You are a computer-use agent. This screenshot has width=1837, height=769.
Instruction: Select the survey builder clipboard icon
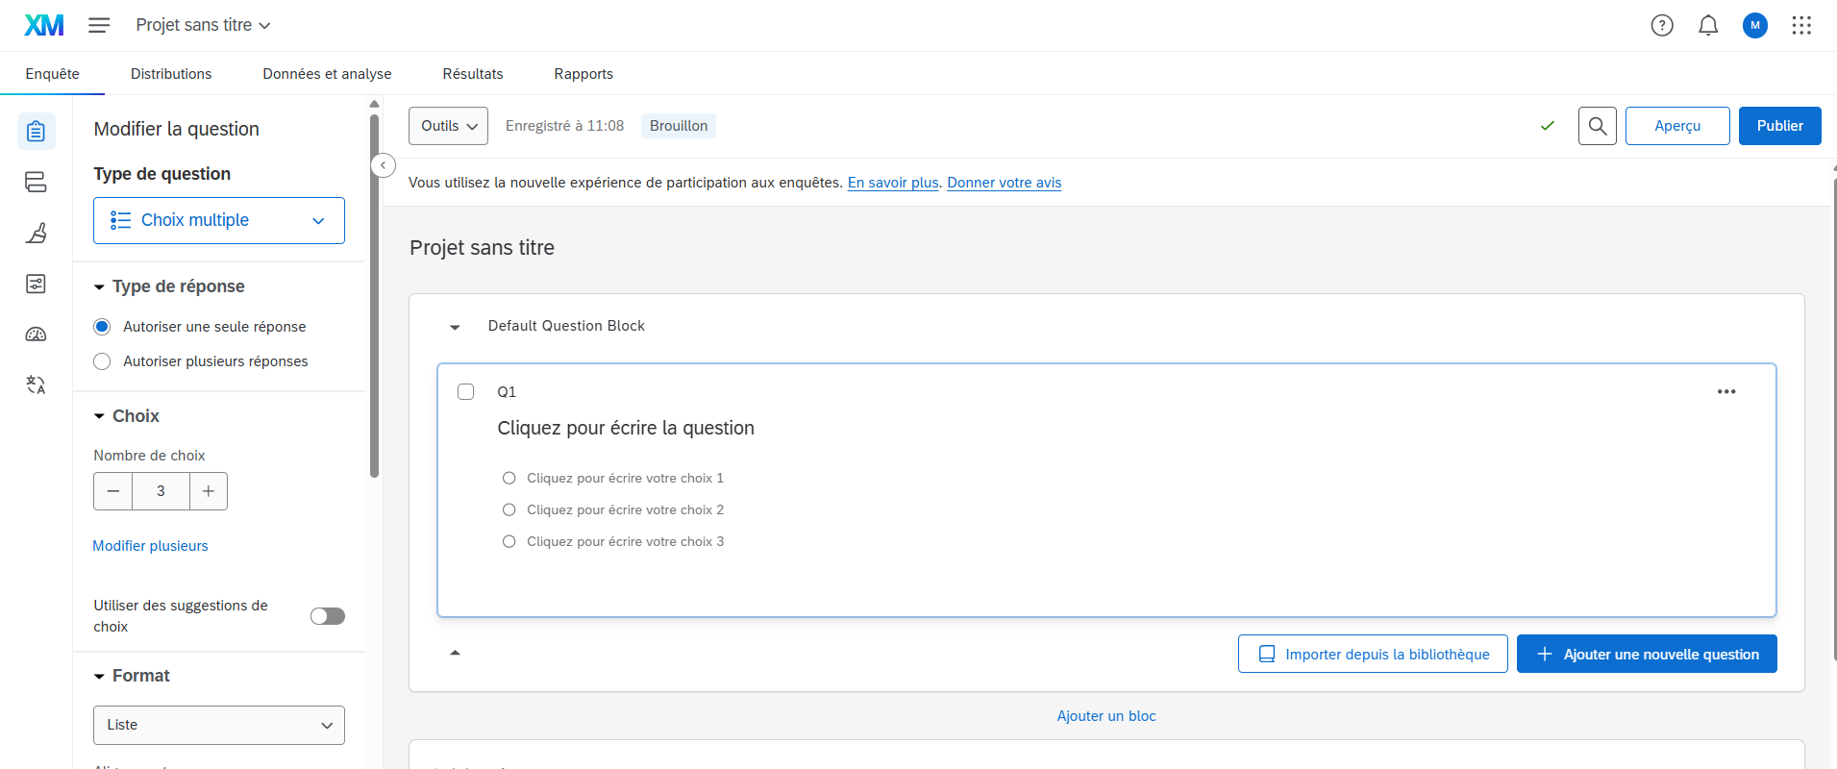click(x=37, y=131)
